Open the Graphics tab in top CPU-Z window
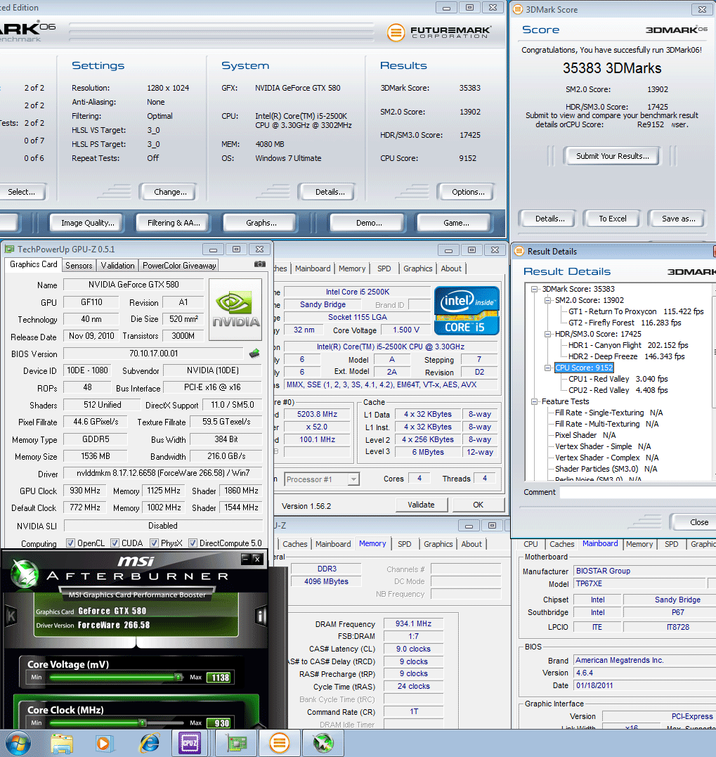Viewport: 716px width, 757px height. click(418, 268)
